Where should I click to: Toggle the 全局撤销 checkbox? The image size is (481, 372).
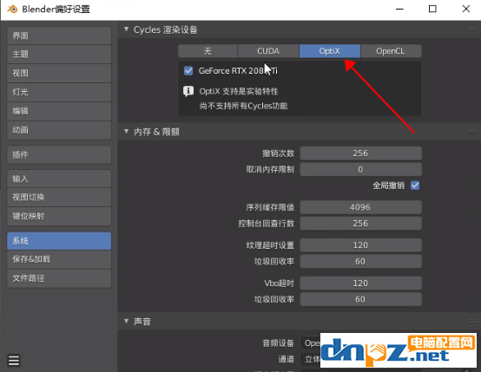(x=415, y=186)
